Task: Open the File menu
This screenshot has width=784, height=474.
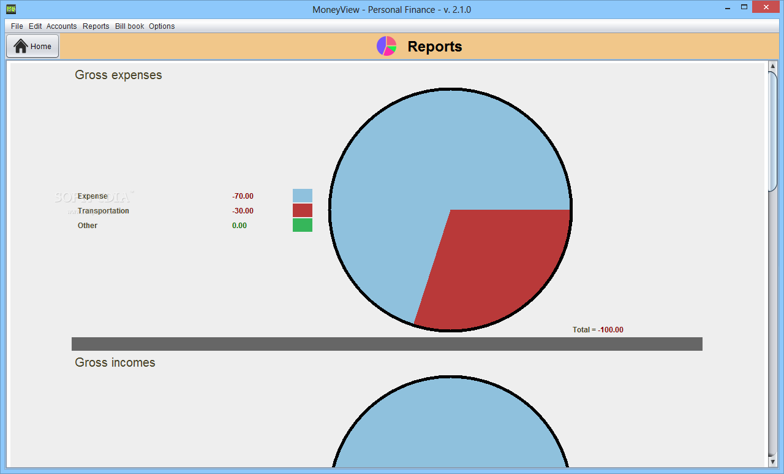Action: click(17, 26)
